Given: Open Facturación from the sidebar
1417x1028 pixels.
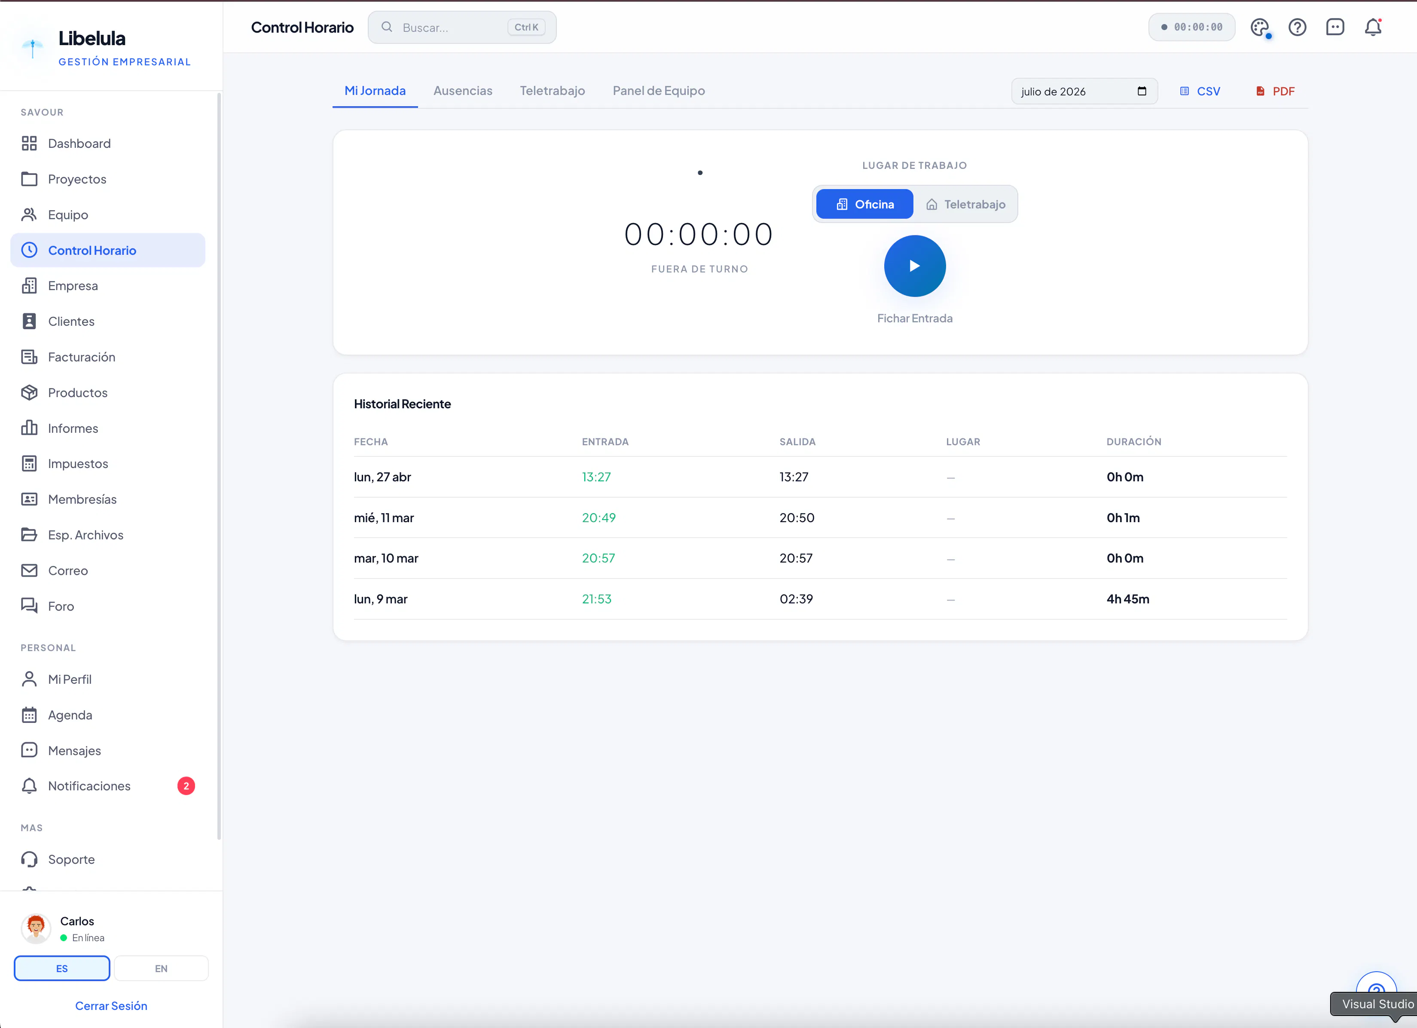Looking at the screenshot, I should click(x=107, y=357).
